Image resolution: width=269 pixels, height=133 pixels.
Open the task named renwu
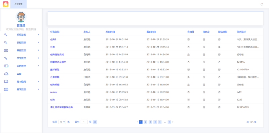point(54,92)
